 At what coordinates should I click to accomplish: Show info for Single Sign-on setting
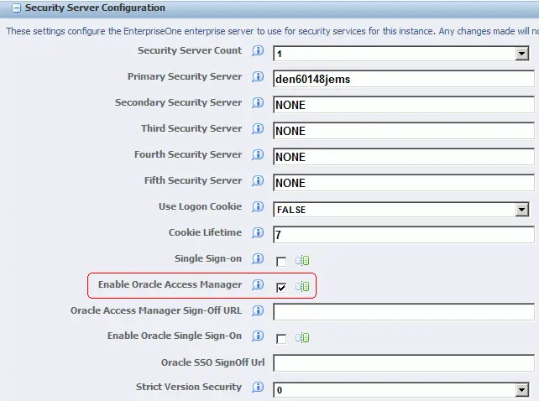[x=258, y=258]
